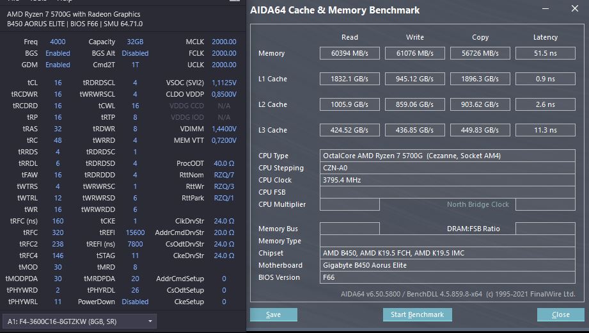Click the CPU Type information field

[447, 156]
